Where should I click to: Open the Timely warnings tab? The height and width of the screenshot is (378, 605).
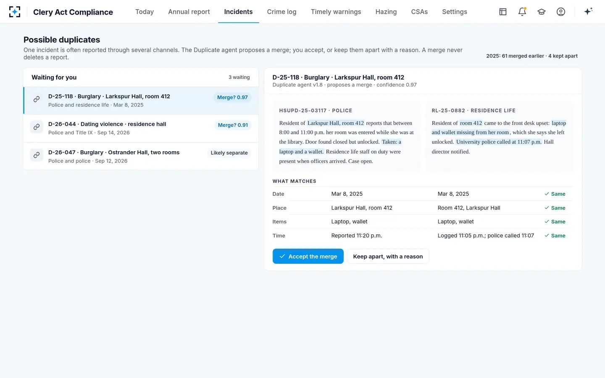click(336, 12)
